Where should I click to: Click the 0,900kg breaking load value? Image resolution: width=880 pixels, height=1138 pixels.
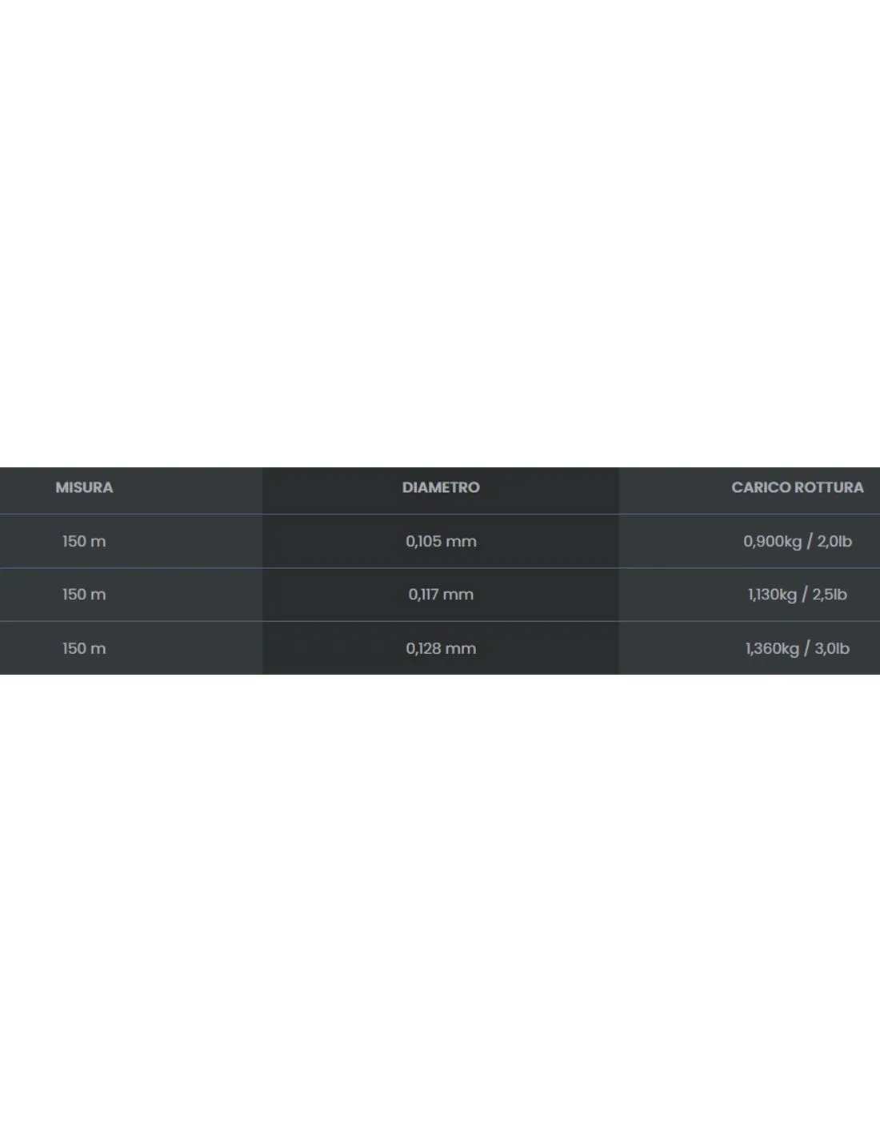point(772,541)
